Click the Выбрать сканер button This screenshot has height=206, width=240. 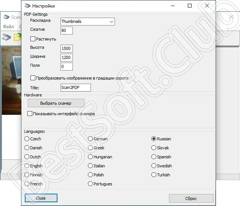[x=56, y=103]
